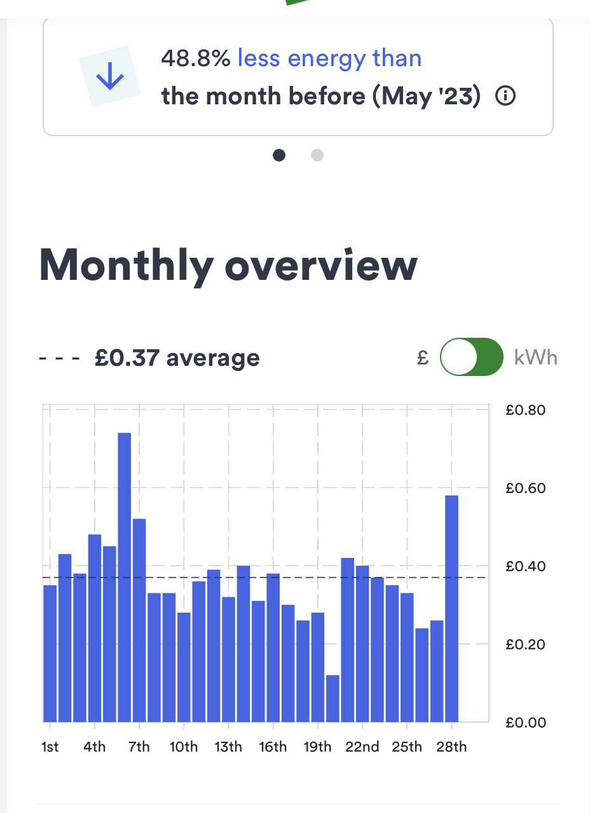
Task: Select the £ currency label
Action: tap(423, 358)
